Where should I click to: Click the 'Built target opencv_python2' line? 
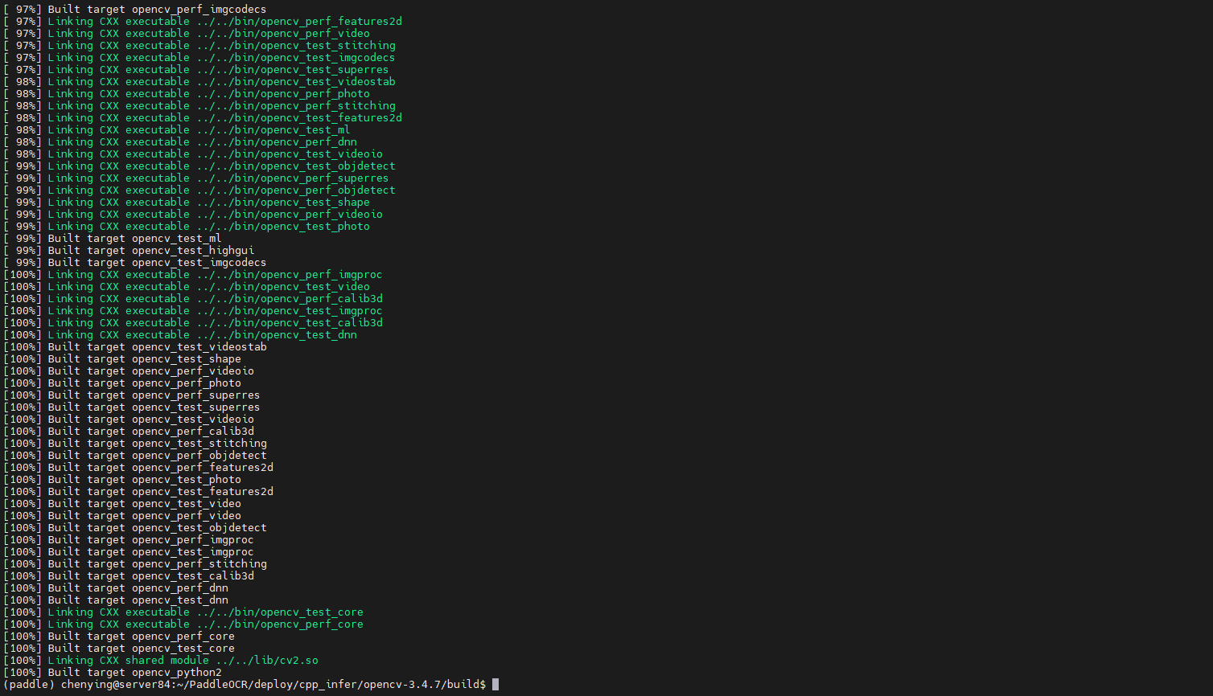[x=113, y=673]
